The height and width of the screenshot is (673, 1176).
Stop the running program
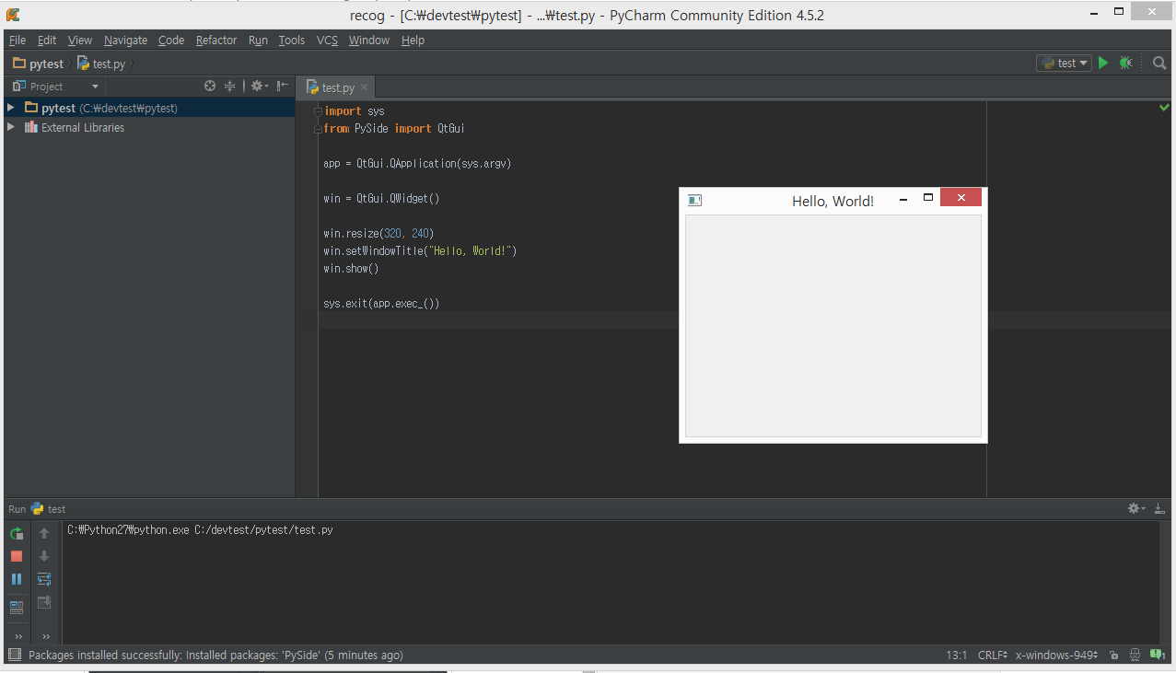click(16, 556)
